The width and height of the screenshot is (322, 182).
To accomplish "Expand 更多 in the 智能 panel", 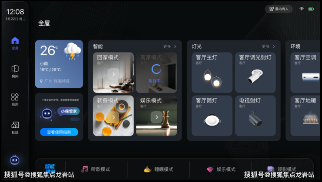I will [x=170, y=46].
